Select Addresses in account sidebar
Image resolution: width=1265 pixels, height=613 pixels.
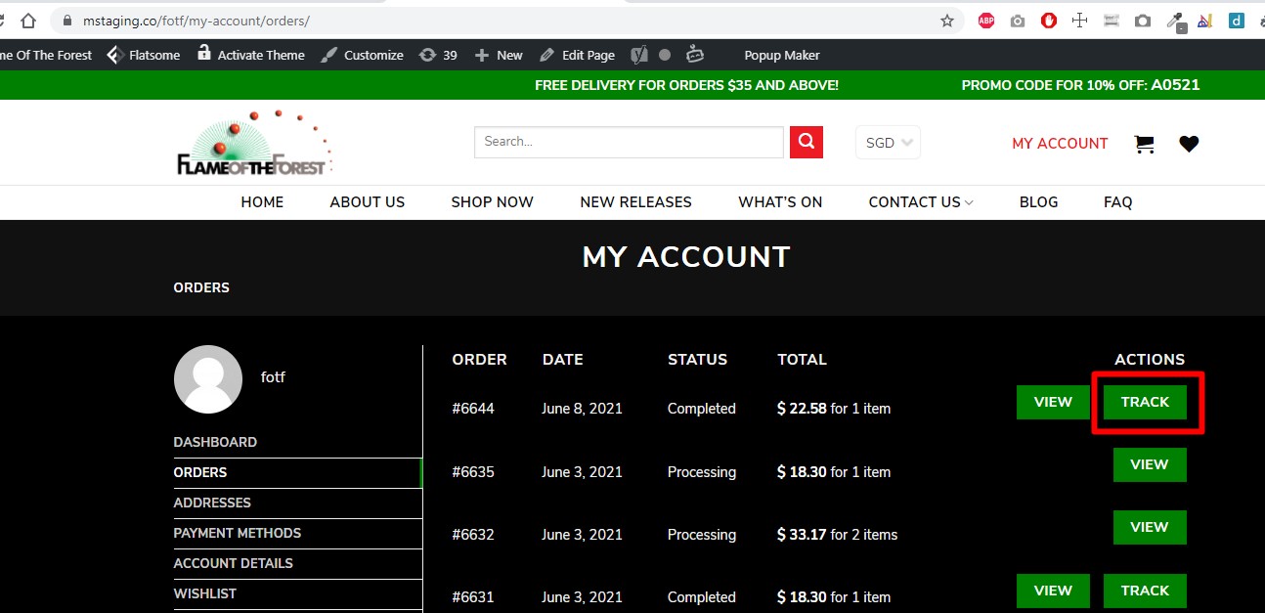(212, 503)
